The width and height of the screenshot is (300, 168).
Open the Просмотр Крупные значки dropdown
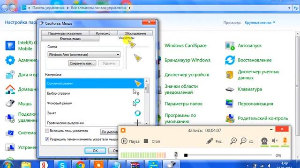pos(260,22)
